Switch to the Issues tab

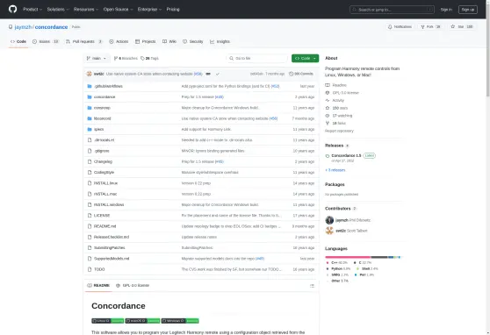(x=46, y=41)
